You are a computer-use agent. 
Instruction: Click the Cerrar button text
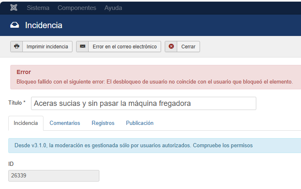click(x=188, y=47)
